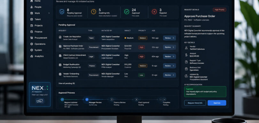This screenshot has width=259, height=123.
Task: Review the Approve Purchase Order request
Action: click(x=169, y=47)
